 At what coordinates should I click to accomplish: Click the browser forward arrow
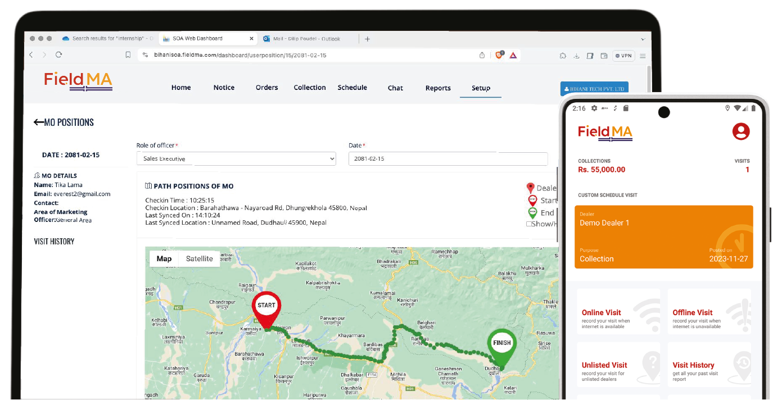click(45, 55)
